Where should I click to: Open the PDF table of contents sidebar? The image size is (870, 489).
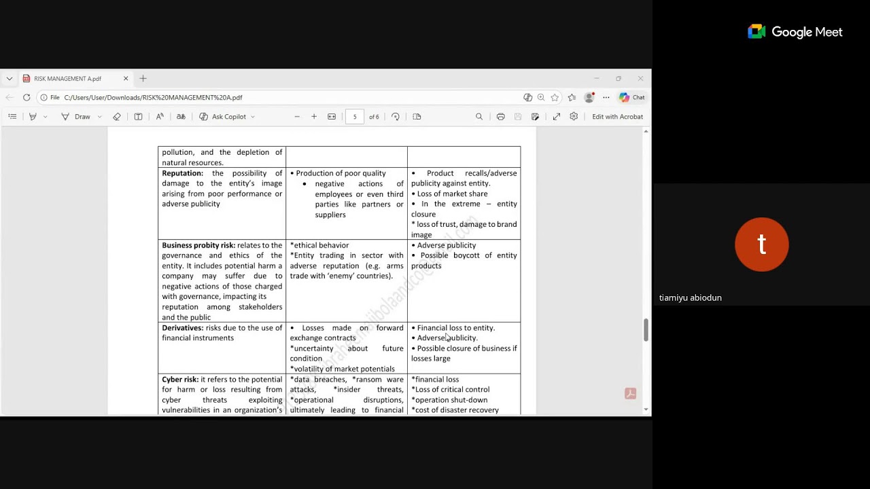12,117
